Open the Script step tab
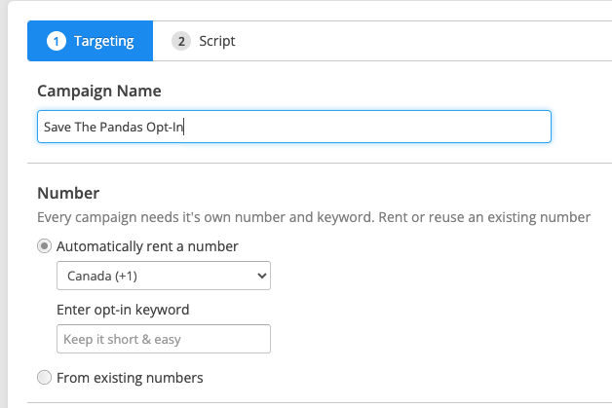This screenshot has width=612, height=408. pyautogui.click(x=204, y=41)
